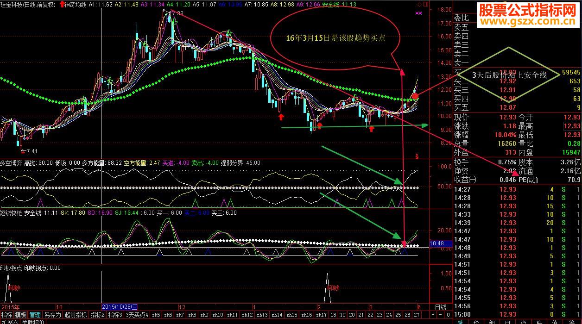Open the 日线 period selector
Image resolution: width=582 pixels, height=324 pixels.
click(x=441, y=307)
